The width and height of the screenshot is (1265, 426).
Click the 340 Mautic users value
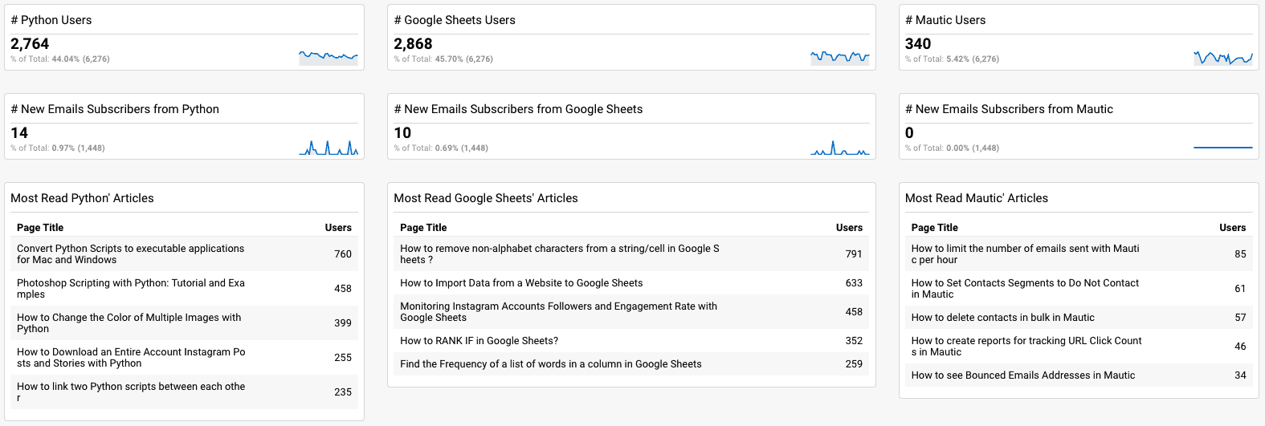[x=918, y=43]
